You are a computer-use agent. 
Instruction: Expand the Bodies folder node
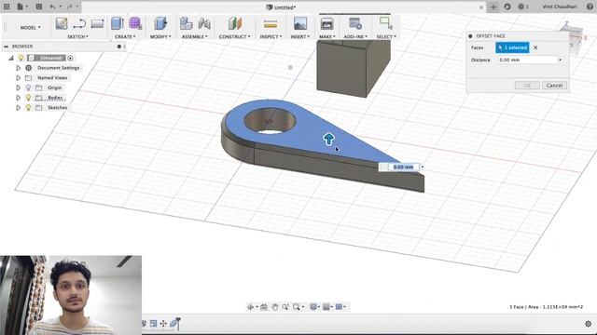(x=18, y=98)
